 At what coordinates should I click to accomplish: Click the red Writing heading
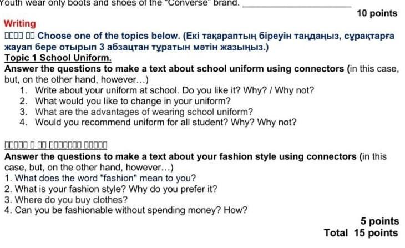point(20,23)
